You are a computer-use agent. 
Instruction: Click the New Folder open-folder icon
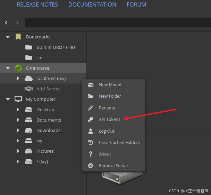click(91, 96)
